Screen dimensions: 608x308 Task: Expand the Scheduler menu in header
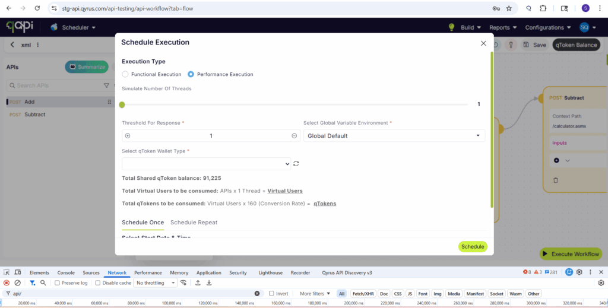(x=73, y=27)
